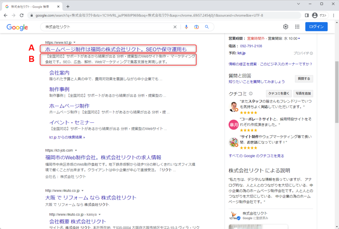The image size is (339, 229).
Task: Open result 会社概要 株式会社リクト
Action: tap(77, 221)
